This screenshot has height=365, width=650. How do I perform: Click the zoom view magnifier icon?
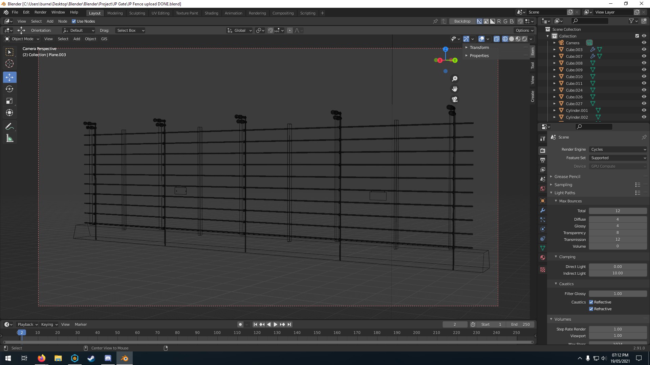click(x=455, y=79)
